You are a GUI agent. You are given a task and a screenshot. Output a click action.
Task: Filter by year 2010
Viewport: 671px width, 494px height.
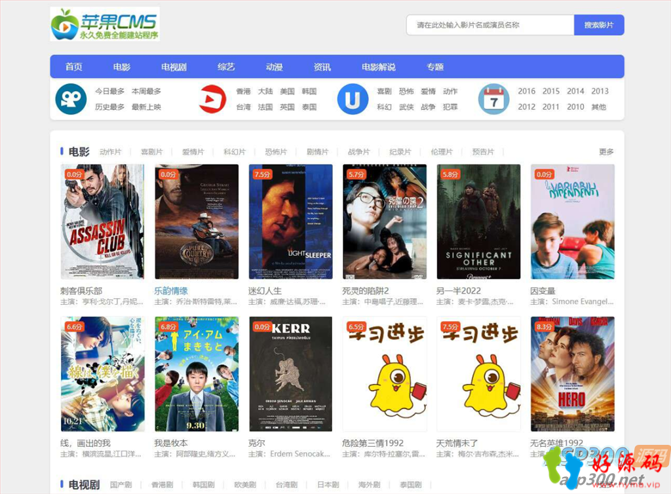click(x=575, y=107)
